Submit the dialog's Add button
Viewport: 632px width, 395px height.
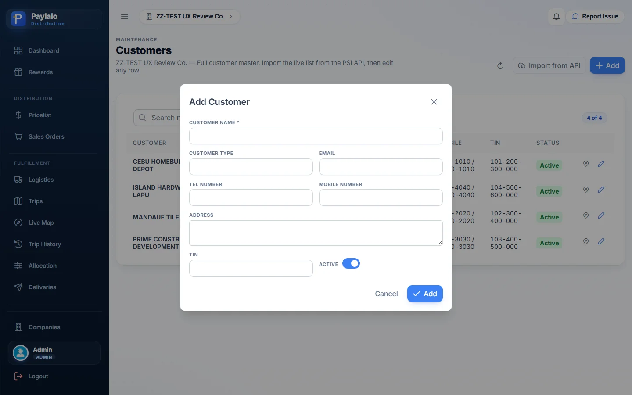click(425, 294)
